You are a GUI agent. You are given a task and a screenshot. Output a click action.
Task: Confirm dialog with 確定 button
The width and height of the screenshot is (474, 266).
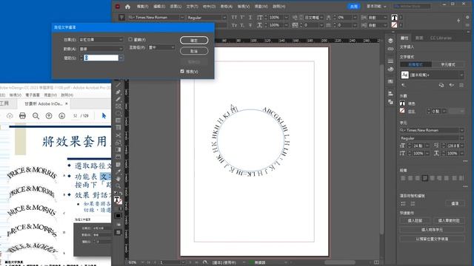[x=194, y=41]
